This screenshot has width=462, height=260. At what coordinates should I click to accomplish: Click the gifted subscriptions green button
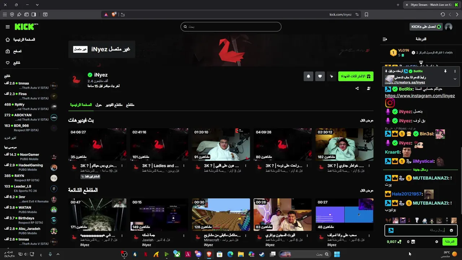click(x=356, y=76)
